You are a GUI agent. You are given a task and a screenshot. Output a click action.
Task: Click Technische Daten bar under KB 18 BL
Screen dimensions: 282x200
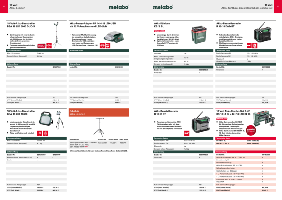[x=183, y=51]
